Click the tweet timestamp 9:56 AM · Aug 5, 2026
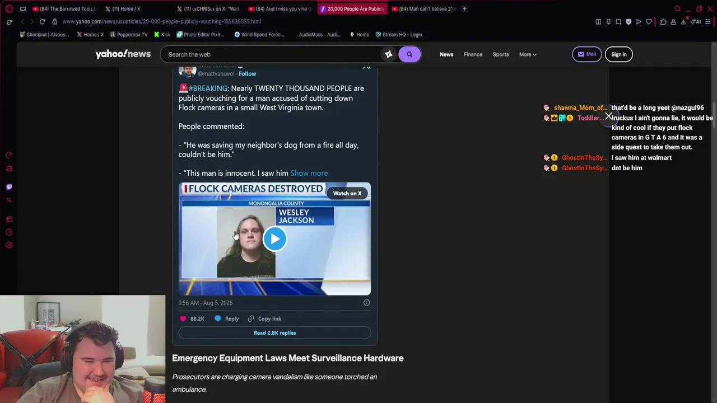This screenshot has width=717, height=403. [x=206, y=303]
